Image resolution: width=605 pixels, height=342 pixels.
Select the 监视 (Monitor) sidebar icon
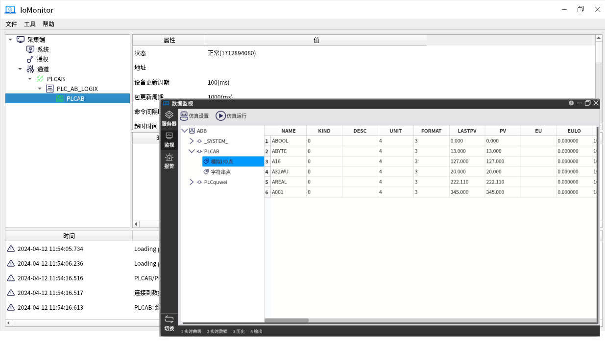[169, 139]
